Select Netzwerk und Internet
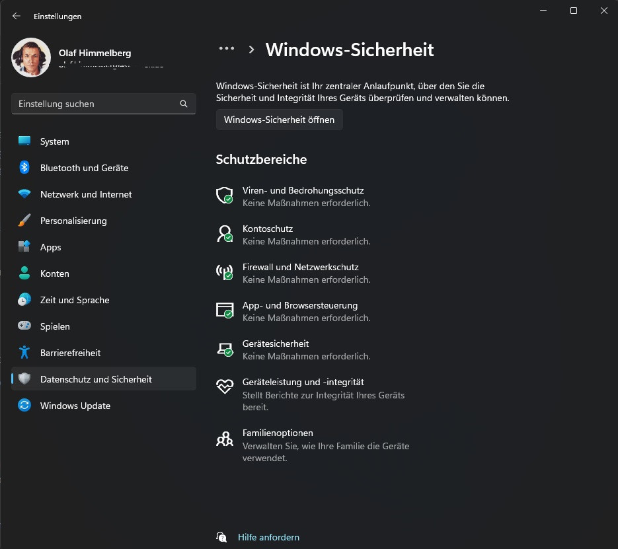The height and width of the screenshot is (549, 618). [104, 194]
